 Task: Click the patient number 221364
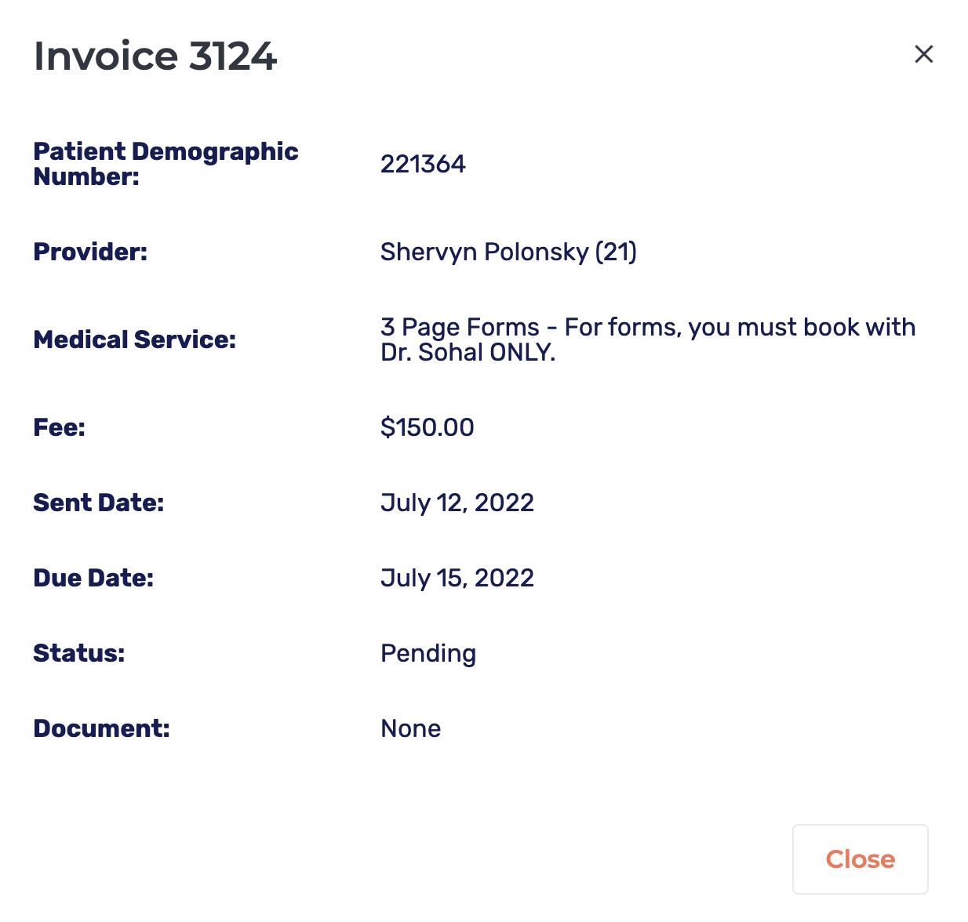click(x=423, y=164)
